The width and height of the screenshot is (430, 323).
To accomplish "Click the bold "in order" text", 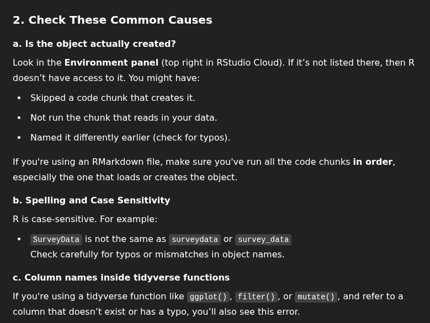I will pyautogui.click(x=373, y=161).
